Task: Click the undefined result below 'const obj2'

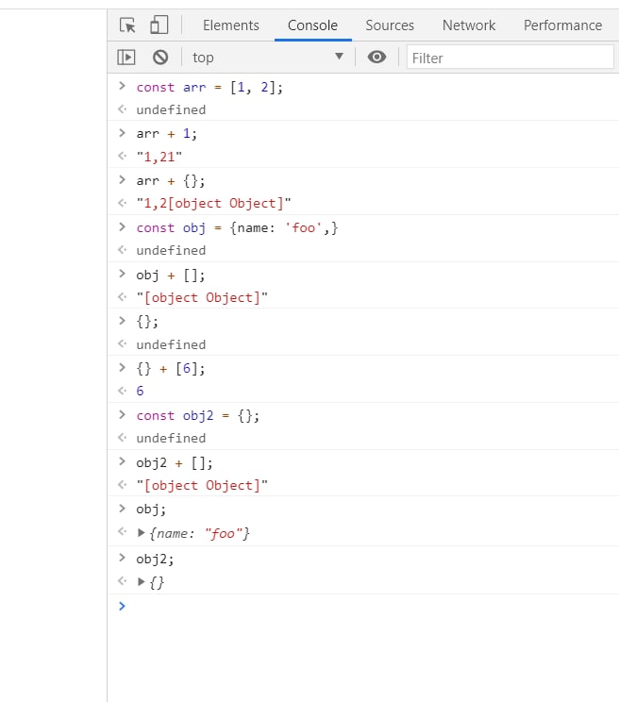Action: tap(171, 438)
